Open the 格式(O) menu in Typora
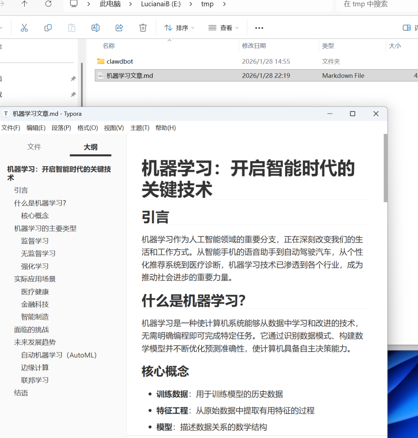 tap(87, 128)
